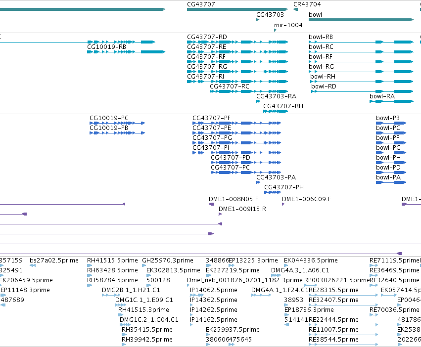Select transcript CG43707-RD
The width and height of the screenshot is (421, 347).
[x=237, y=42]
